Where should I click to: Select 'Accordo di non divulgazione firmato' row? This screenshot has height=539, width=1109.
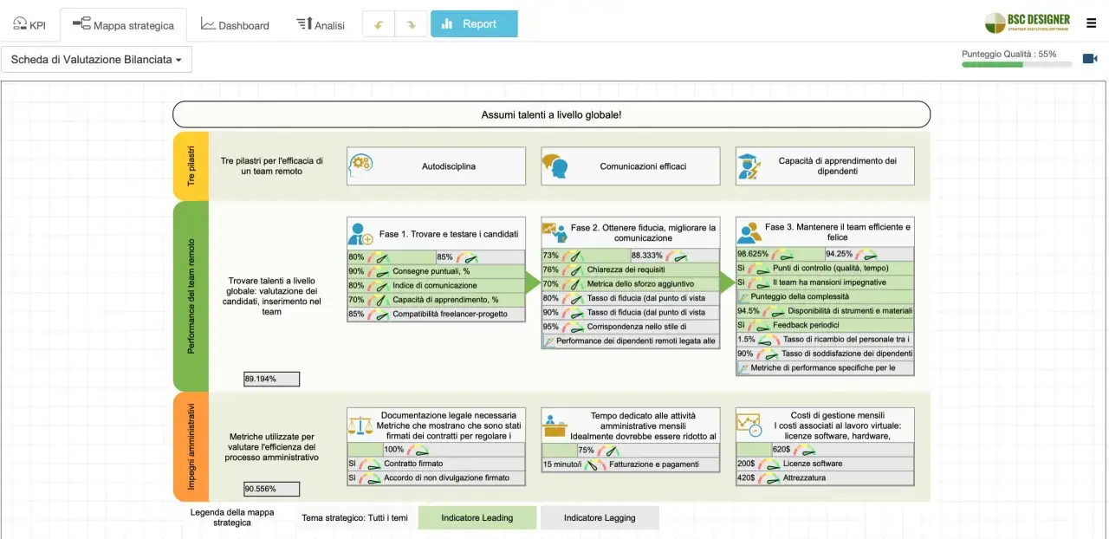pyautogui.click(x=436, y=477)
